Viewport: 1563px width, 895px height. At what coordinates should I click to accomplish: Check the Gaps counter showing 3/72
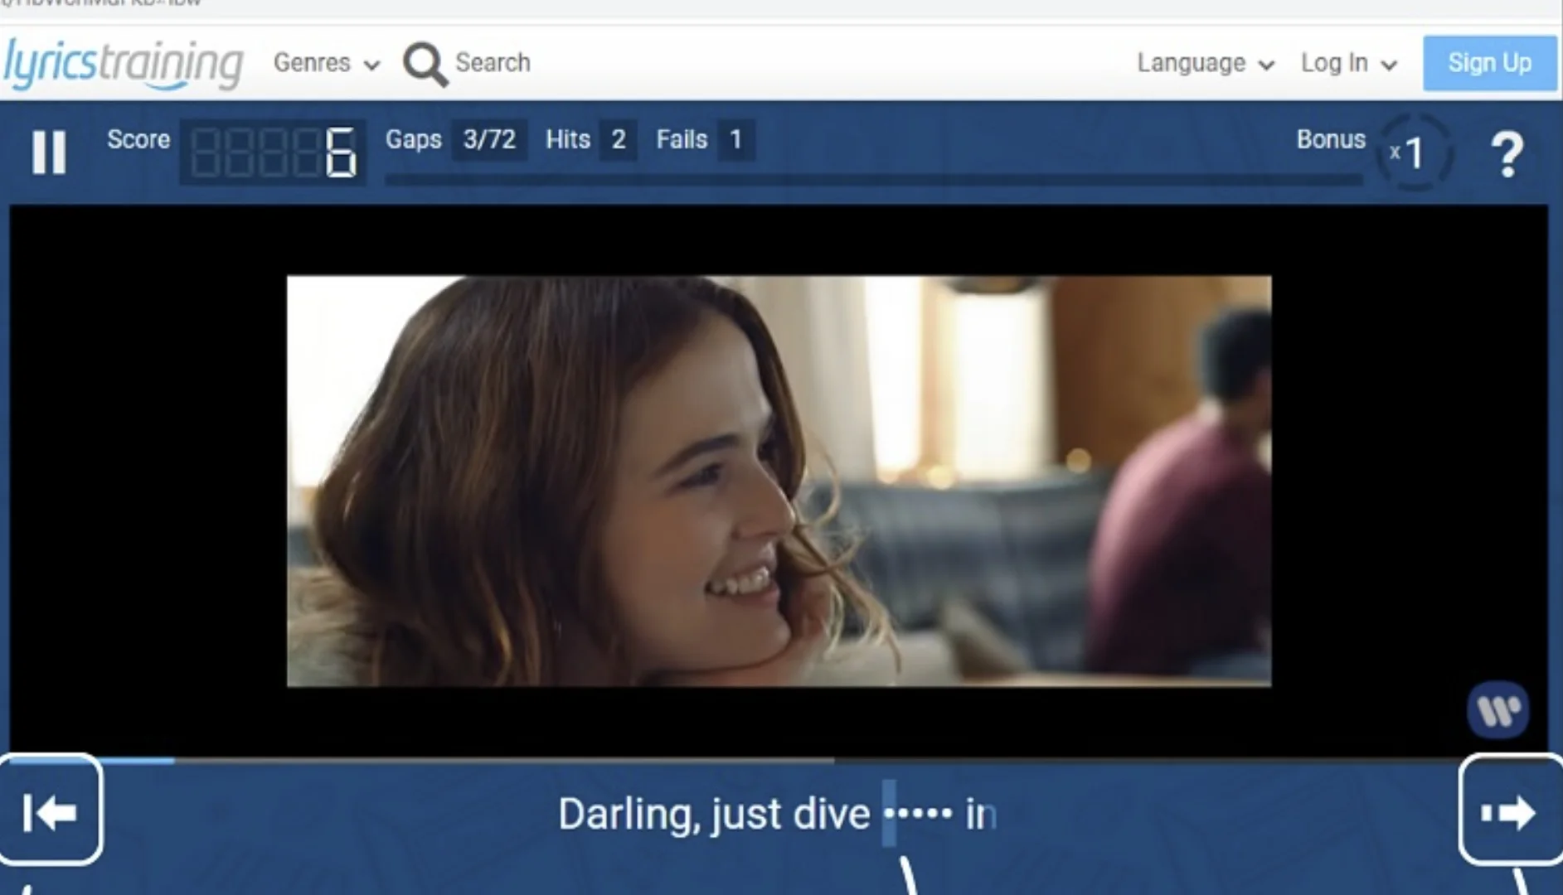pos(488,139)
